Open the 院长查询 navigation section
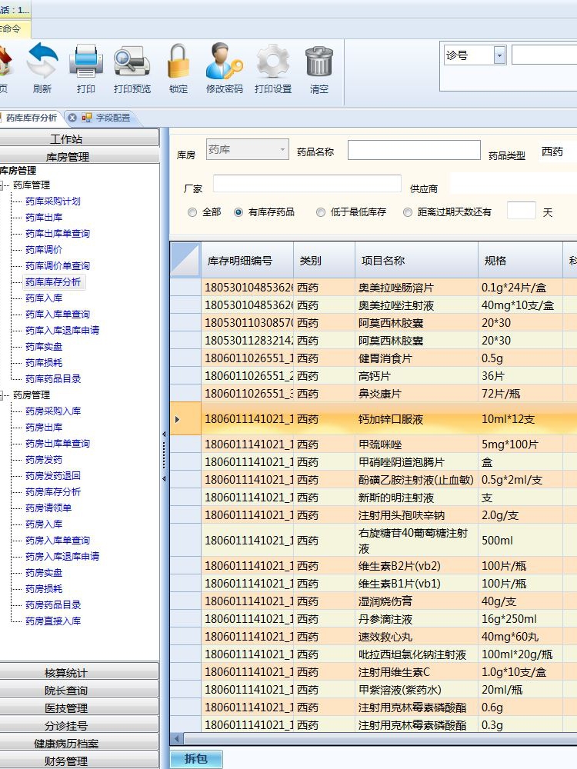 click(79, 690)
